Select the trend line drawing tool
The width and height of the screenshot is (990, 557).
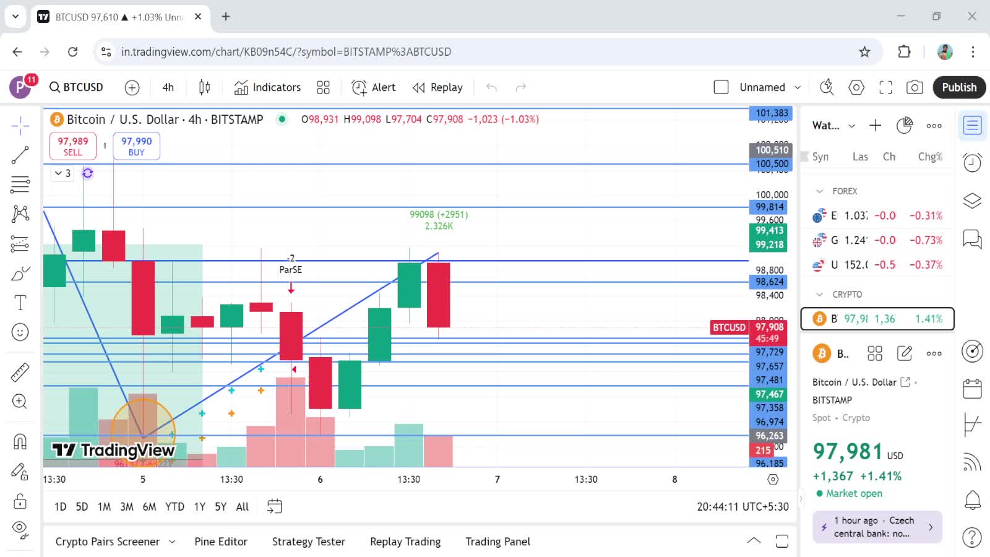tap(20, 155)
